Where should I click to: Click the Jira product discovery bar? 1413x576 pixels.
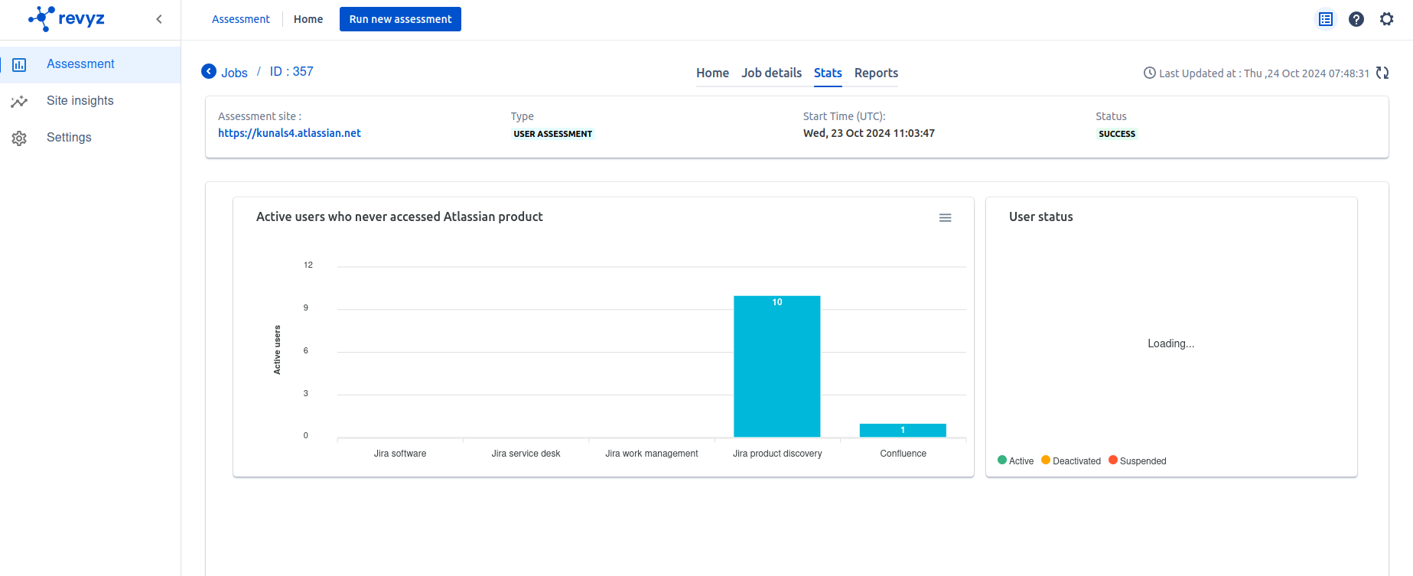(x=777, y=366)
